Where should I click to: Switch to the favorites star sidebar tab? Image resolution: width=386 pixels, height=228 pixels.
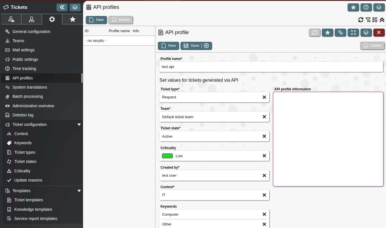coord(73,19)
